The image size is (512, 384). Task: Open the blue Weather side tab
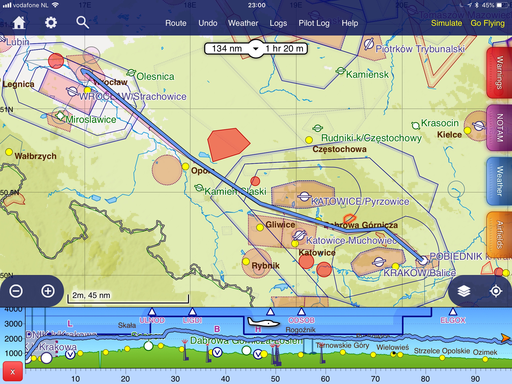click(499, 181)
